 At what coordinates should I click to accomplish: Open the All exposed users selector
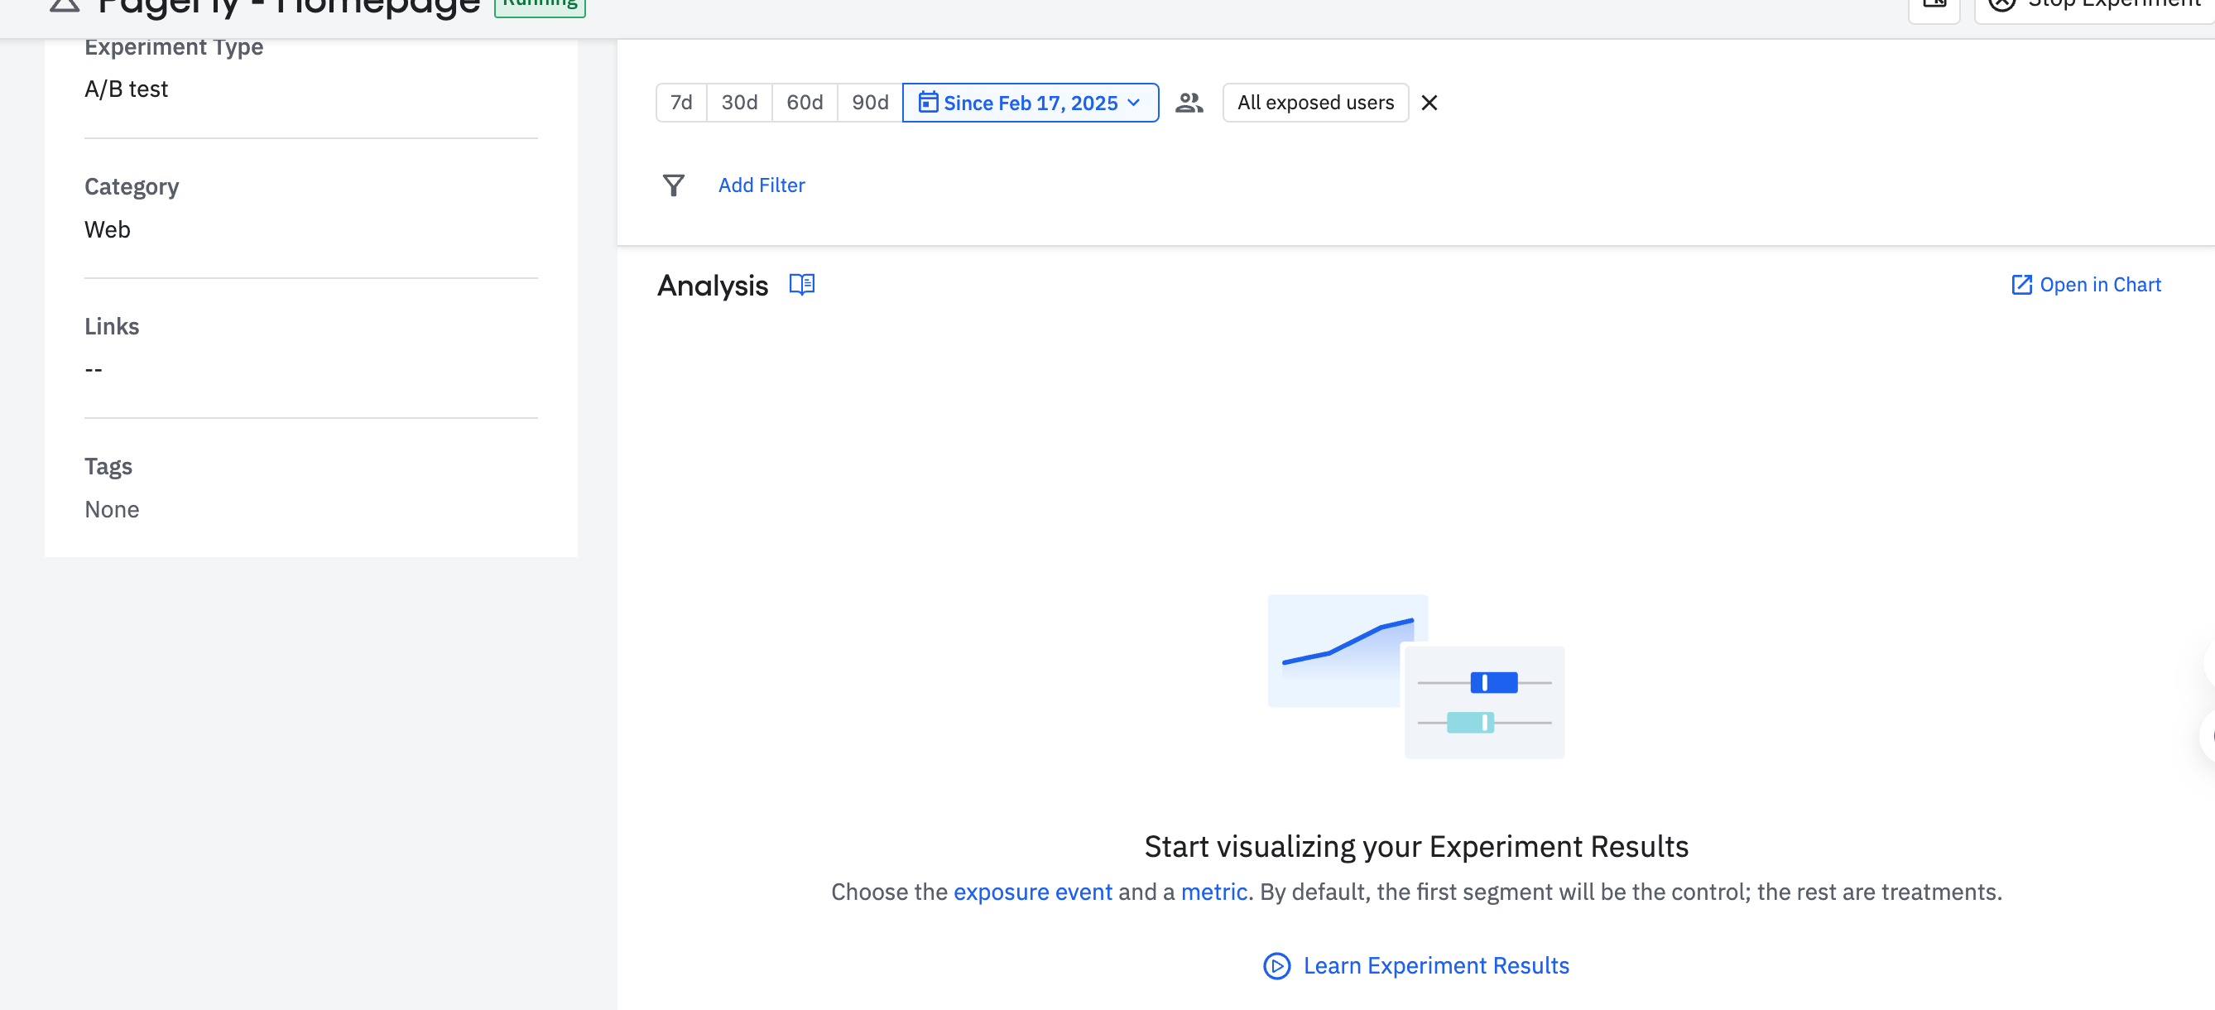pyautogui.click(x=1314, y=103)
